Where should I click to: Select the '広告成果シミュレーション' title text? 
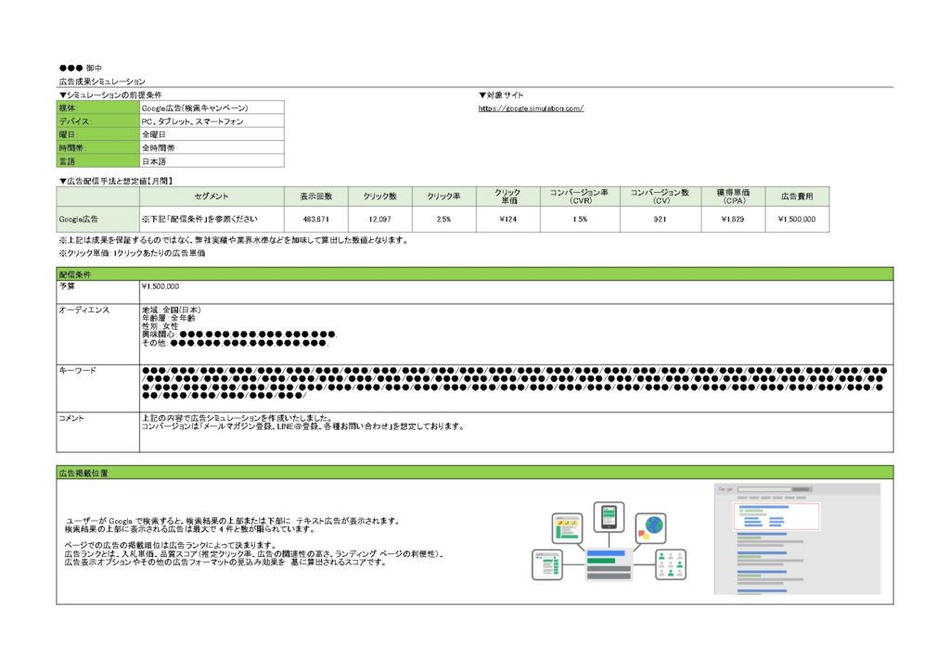coord(102,81)
